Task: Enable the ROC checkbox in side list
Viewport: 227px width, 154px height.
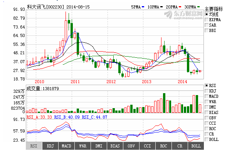Action: (207, 129)
